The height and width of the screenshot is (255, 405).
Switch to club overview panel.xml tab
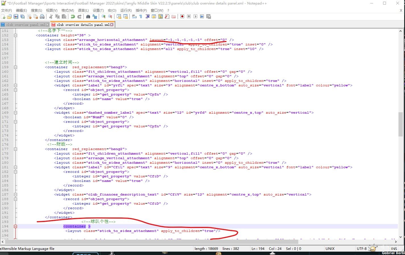point(25,25)
